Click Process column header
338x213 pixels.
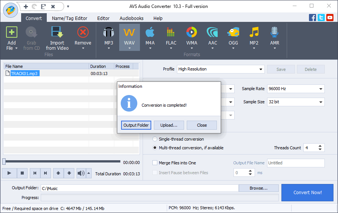pos(123,66)
